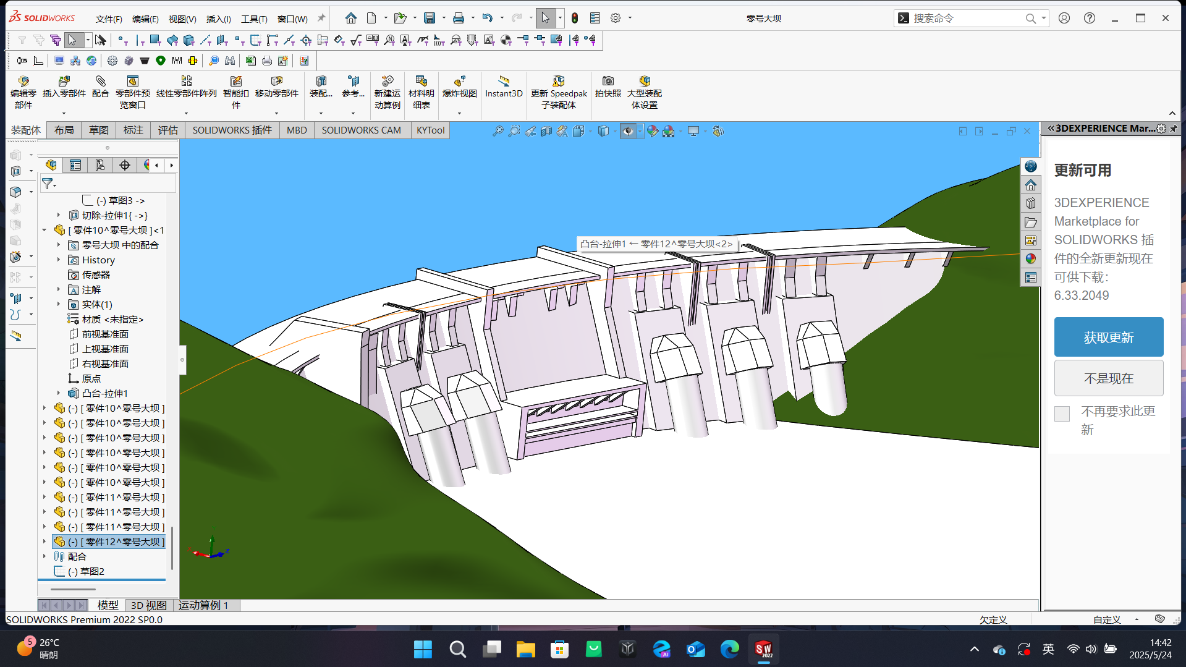Viewport: 1186px width, 667px height.
Task: Click the Zoom to Fit icon
Action: click(498, 131)
